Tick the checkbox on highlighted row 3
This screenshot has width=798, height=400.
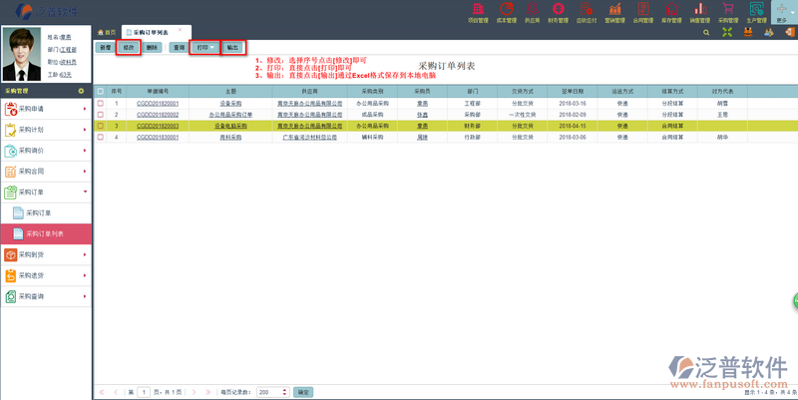100,127
